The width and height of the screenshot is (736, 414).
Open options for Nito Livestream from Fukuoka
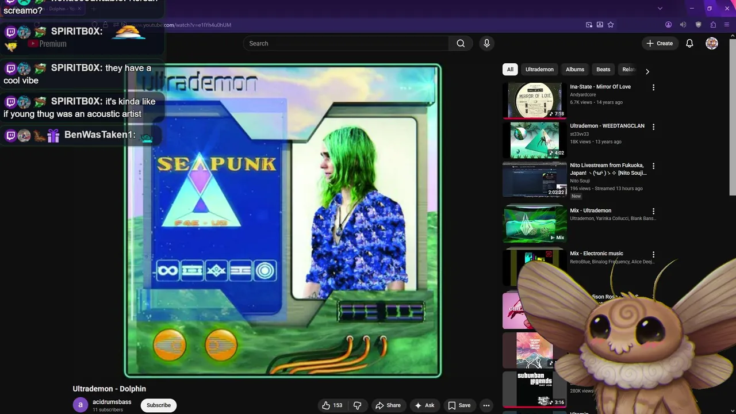coord(653,166)
